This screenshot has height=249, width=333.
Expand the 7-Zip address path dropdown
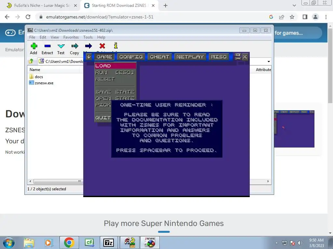tap(269, 61)
